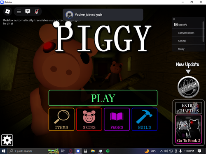Open Windows notification center
Viewport: 206px width, 154px height.
199,151
